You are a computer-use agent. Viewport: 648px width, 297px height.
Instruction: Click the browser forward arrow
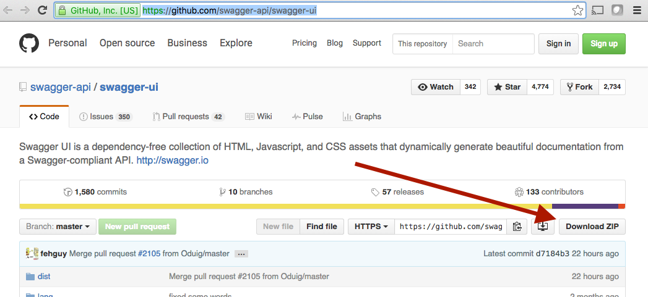click(x=25, y=10)
